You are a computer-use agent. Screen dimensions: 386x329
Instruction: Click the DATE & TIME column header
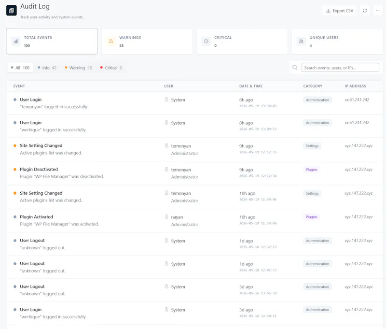(x=251, y=86)
